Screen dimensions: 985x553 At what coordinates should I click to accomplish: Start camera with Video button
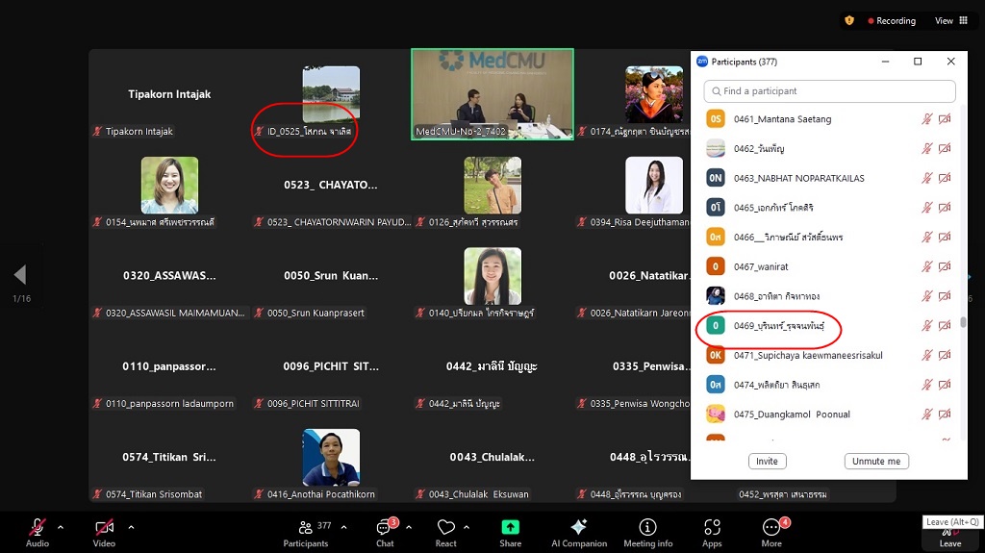104,532
